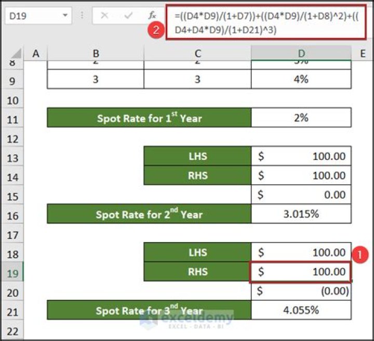Viewport: 374px width, 341px height.
Task: Select row 19 header
Action: coord(13,273)
